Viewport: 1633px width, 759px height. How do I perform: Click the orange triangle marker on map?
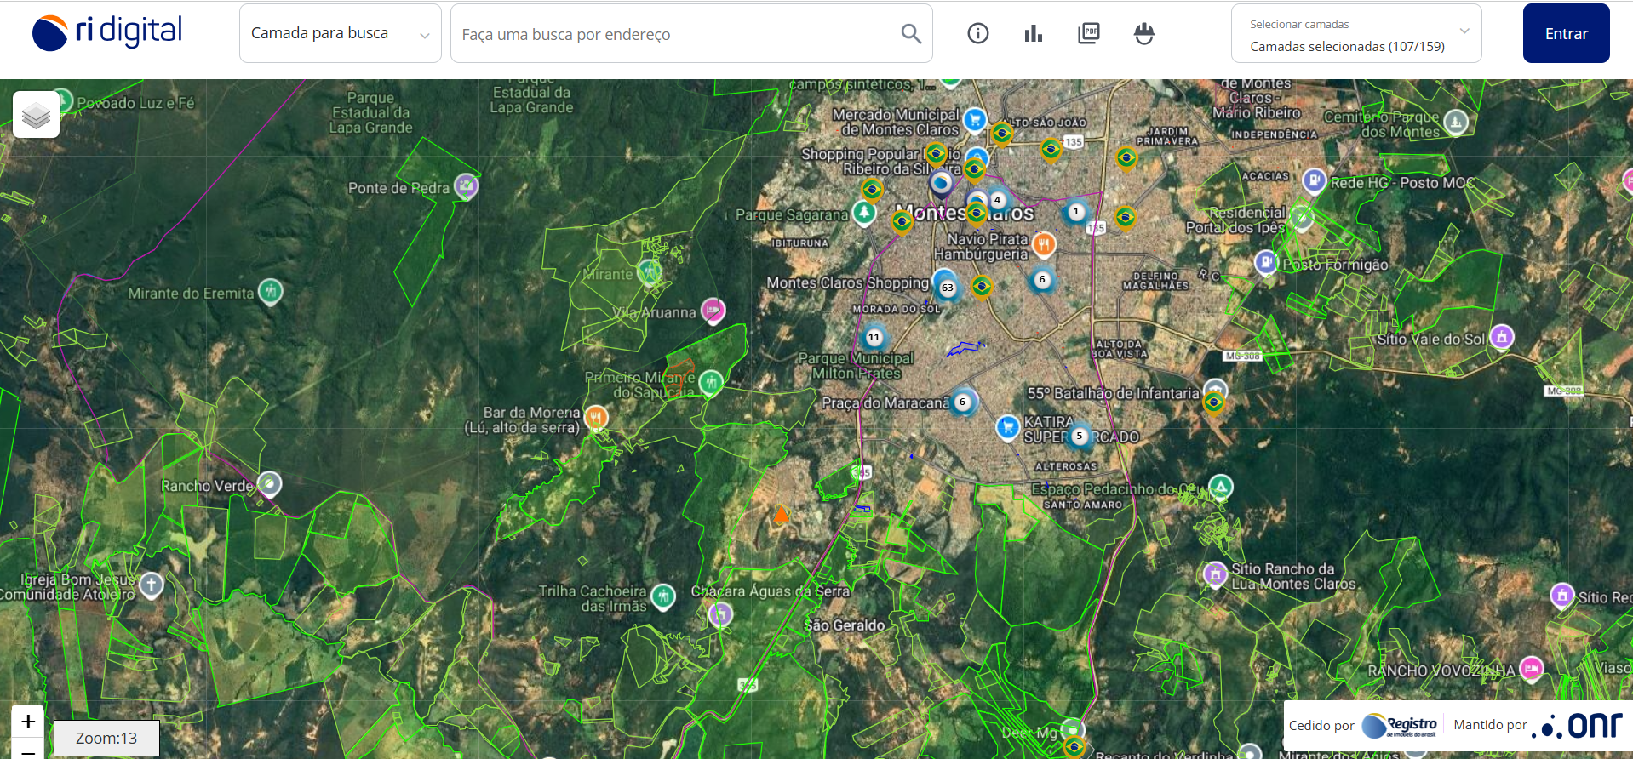click(x=781, y=514)
